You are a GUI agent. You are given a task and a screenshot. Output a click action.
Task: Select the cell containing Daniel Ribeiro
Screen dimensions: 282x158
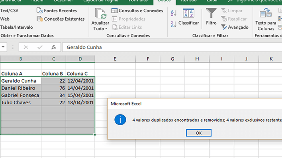21,88
